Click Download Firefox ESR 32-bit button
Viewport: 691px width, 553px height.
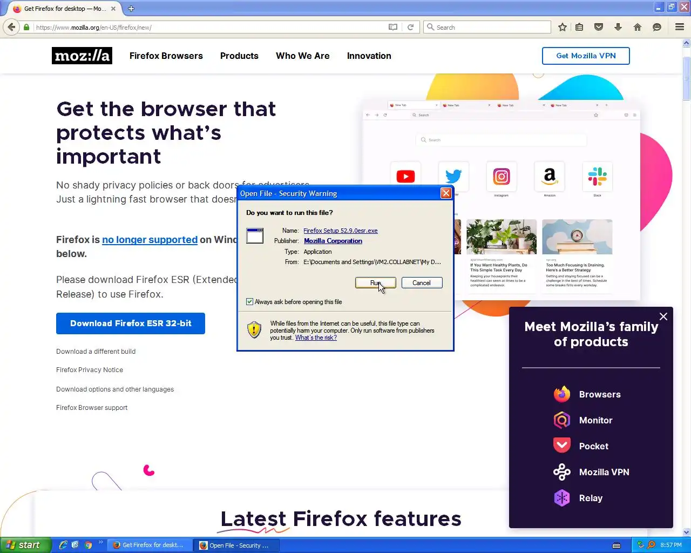tap(131, 323)
